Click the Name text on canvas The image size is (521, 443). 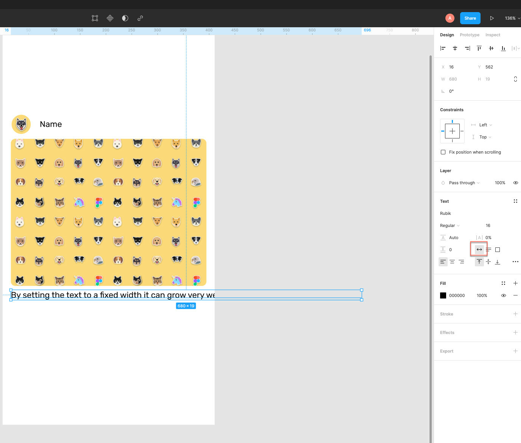pyautogui.click(x=51, y=124)
